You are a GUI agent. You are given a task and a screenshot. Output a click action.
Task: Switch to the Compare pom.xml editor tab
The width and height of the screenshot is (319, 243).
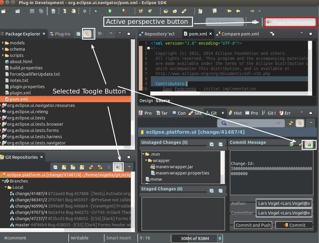click(x=237, y=34)
